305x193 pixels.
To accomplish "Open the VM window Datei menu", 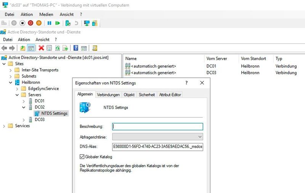I will pyautogui.click(x=10, y=14).
